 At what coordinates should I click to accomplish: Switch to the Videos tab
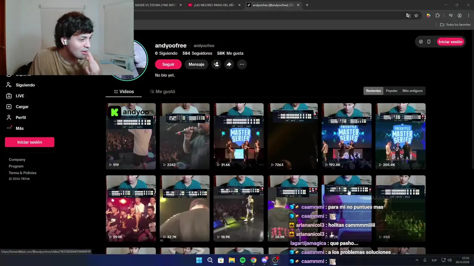[x=124, y=92]
